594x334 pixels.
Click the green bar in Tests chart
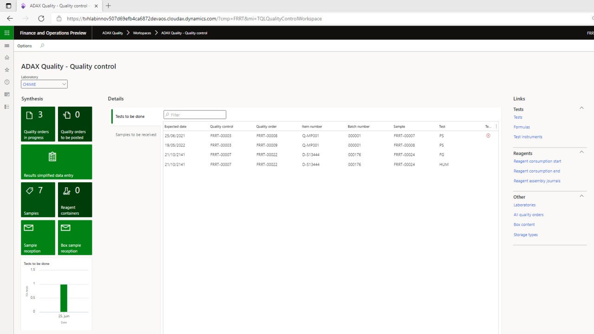64,298
